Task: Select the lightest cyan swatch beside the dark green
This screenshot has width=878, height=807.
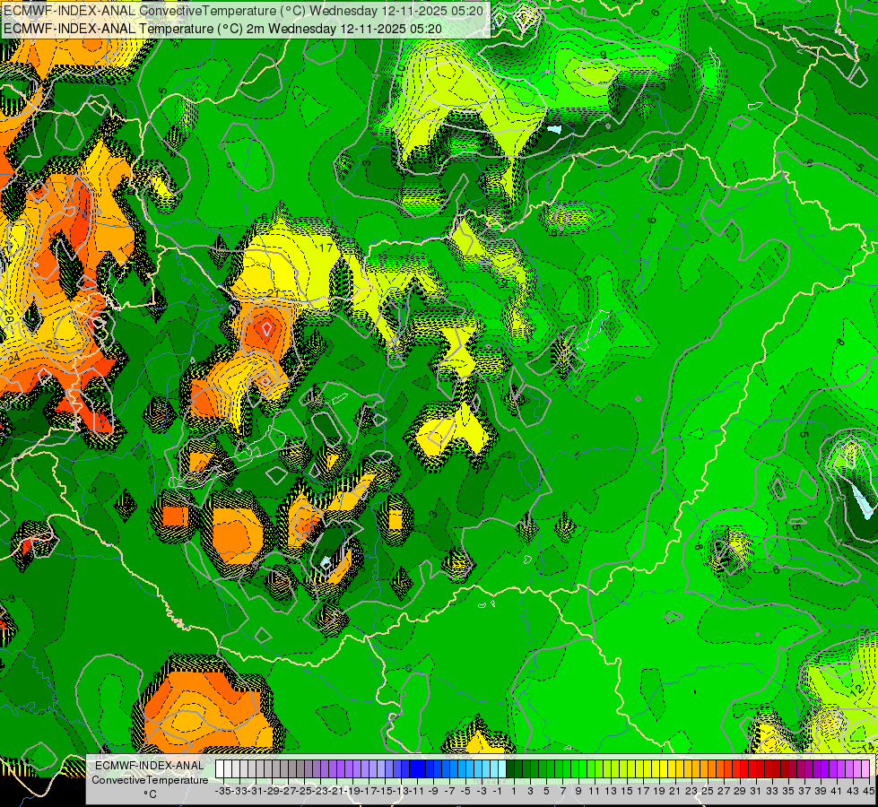Action: (x=501, y=768)
